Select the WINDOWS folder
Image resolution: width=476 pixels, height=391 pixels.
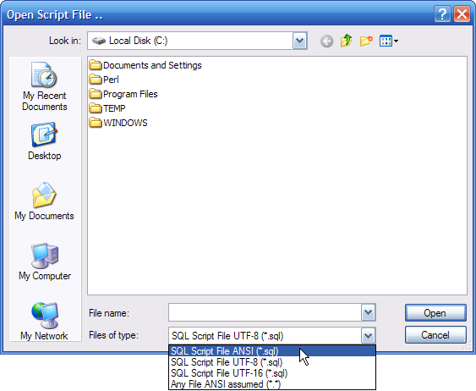click(x=118, y=123)
